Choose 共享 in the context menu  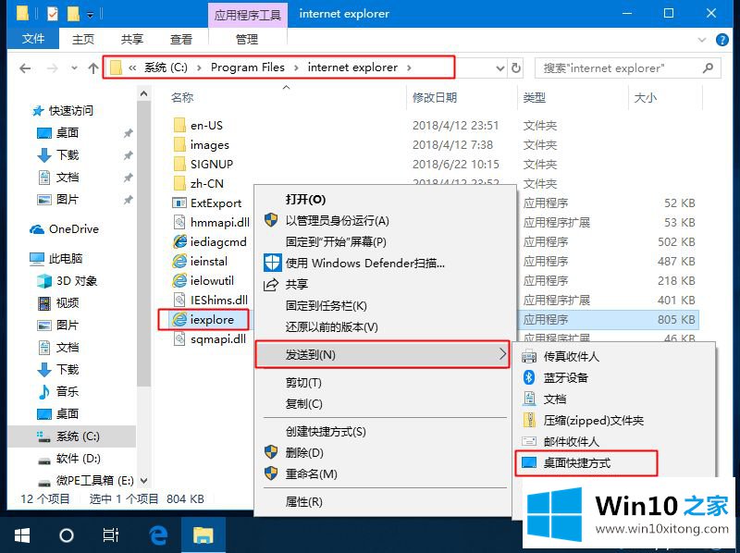[383, 284]
